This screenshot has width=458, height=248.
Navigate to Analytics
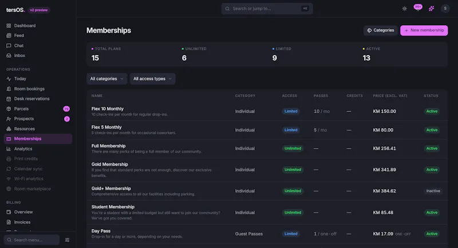click(x=38, y=149)
